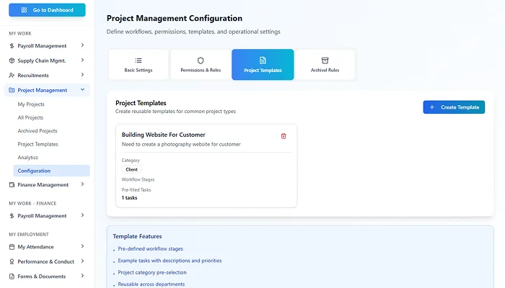The image size is (505, 288).
Task: Open My Projects in the sidebar
Action: (x=31, y=104)
